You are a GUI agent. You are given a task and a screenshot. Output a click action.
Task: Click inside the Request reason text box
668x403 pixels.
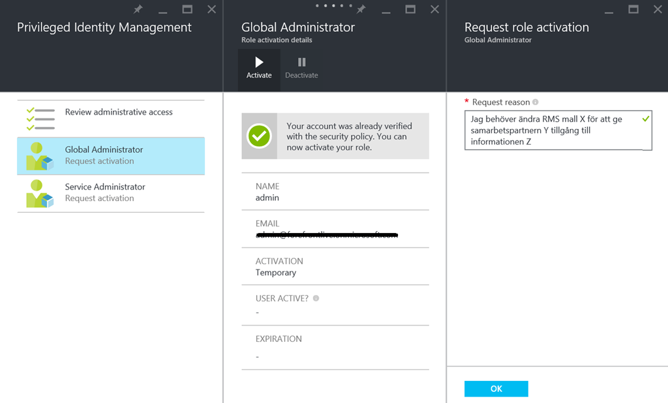coord(554,130)
